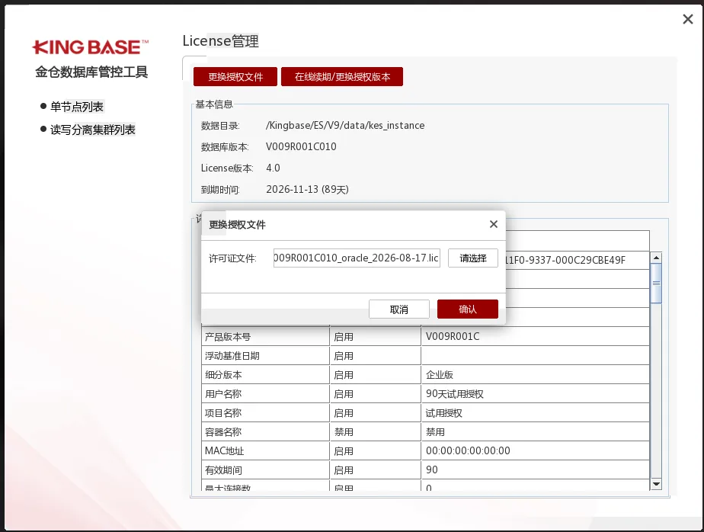Confirm with the 确认 button

[467, 309]
